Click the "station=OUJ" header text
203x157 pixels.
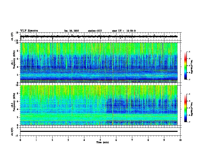[95, 31]
